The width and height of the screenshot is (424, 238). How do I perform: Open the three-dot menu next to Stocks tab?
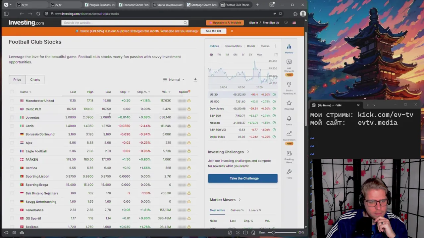(x=275, y=46)
